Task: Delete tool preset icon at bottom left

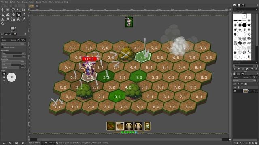Action: pos(17,143)
